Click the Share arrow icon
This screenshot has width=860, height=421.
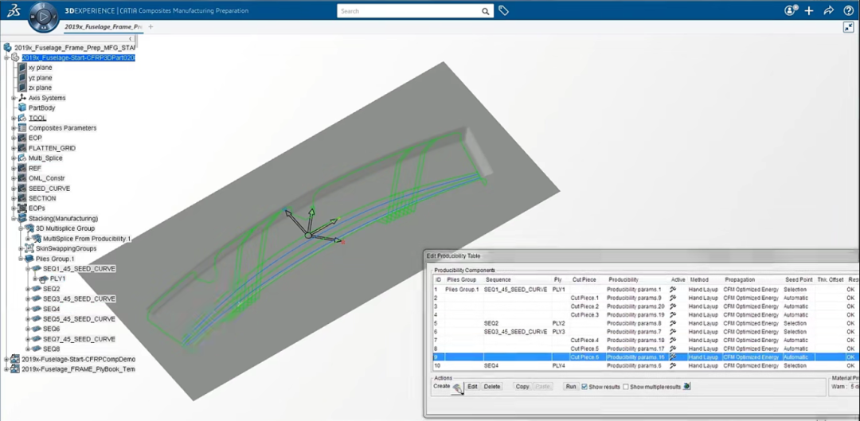829,10
